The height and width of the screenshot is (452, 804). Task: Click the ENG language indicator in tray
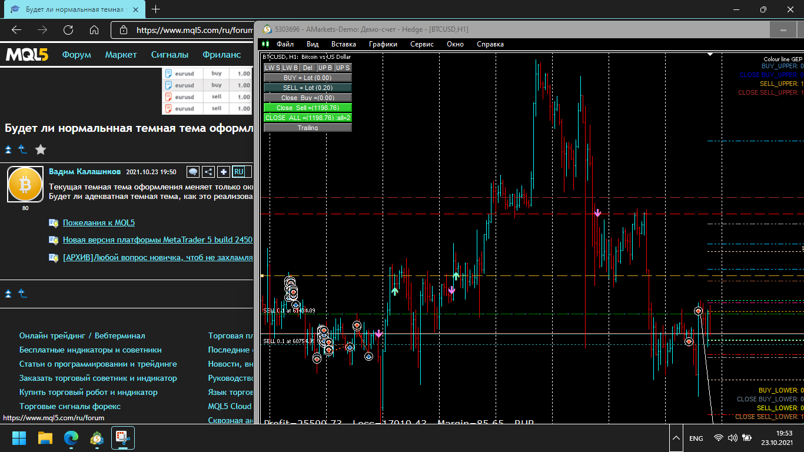pyautogui.click(x=696, y=438)
